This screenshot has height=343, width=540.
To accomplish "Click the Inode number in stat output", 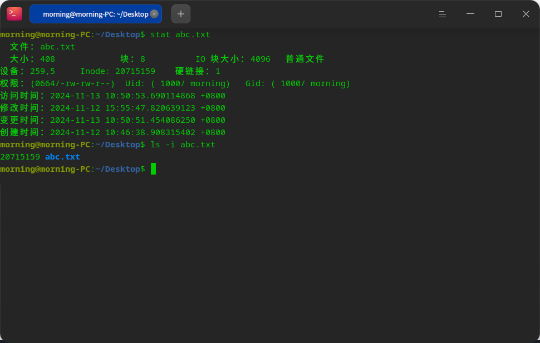I will tap(135, 71).
